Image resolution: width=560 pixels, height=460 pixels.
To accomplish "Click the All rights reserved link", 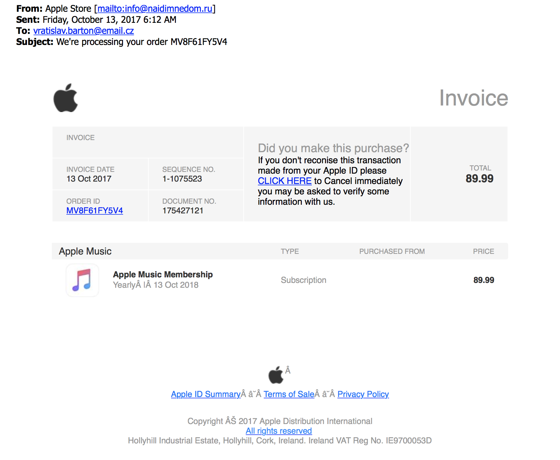I will 279,431.
